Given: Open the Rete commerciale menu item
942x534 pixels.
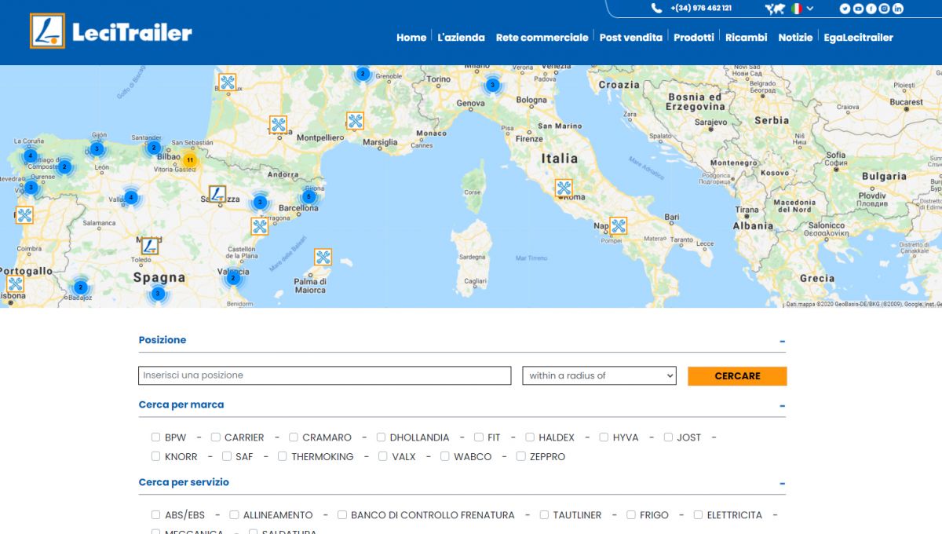Looking at the screenshot, I should pos(542,37).
